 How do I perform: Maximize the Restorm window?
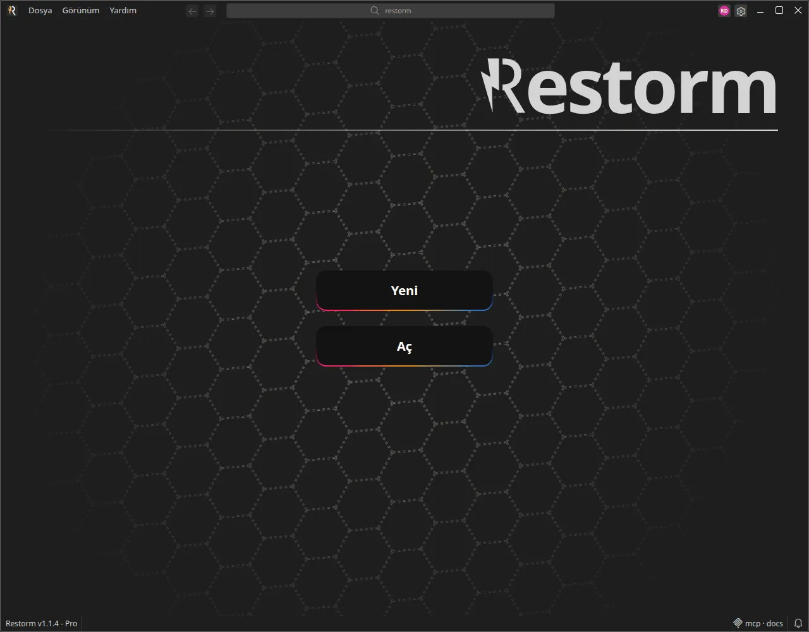pyautogui.click(x=779, y=11)
